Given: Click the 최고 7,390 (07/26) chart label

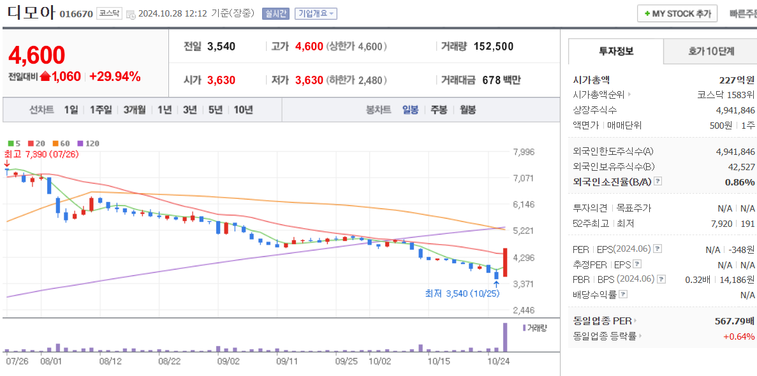Looking at the screenshot, I should [x=41, y=154].
